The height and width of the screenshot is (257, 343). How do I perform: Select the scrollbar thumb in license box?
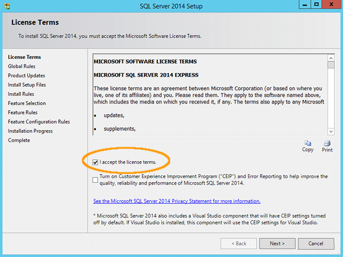click(x=331, y=65)
